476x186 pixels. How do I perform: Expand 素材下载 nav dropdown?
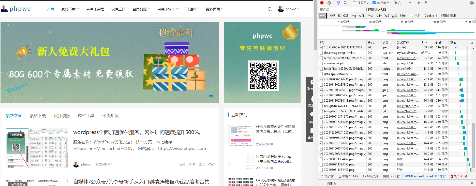70,9
